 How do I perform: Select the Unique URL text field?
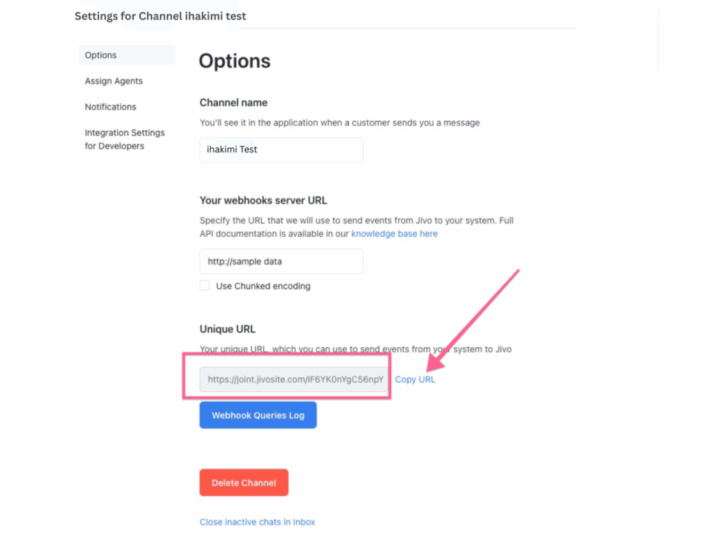tap(294, 379)
